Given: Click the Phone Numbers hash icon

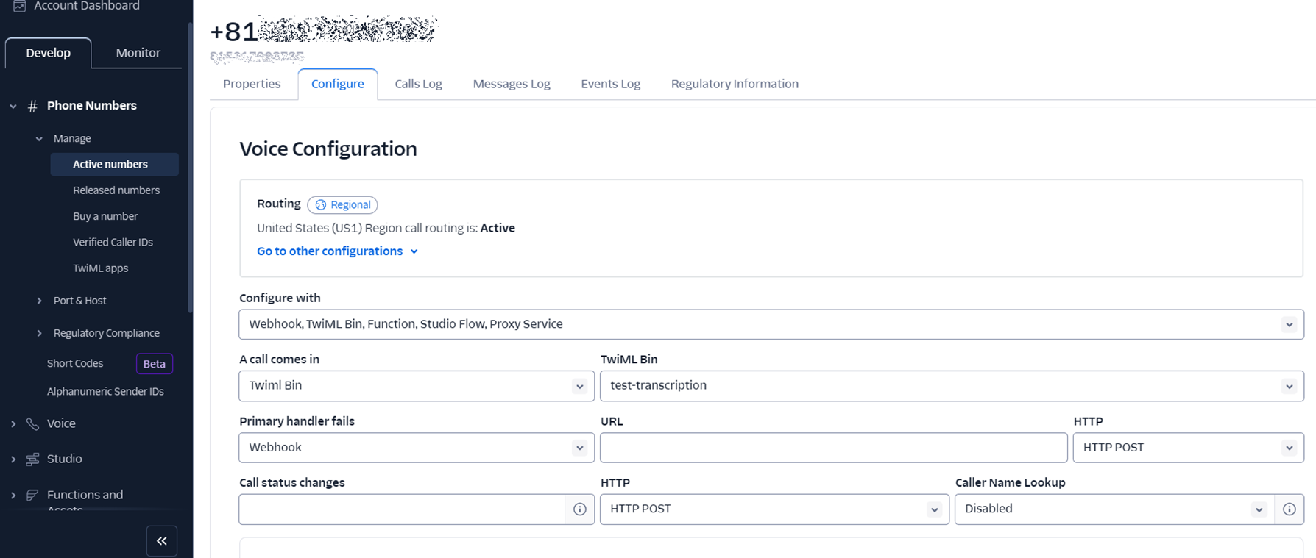Looking at the screenshot, I should tap(32, 106).
